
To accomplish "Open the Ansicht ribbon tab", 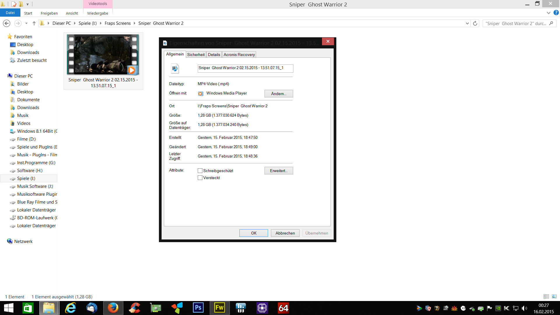I will tap(72, 13).
